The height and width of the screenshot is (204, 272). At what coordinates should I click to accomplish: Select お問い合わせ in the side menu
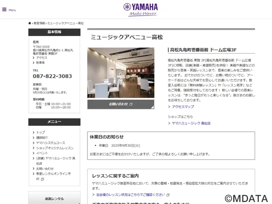45,169
